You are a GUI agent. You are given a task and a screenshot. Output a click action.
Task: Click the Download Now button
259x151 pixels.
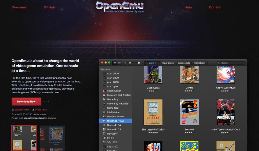pyautogui.click(x=26, y=102)
